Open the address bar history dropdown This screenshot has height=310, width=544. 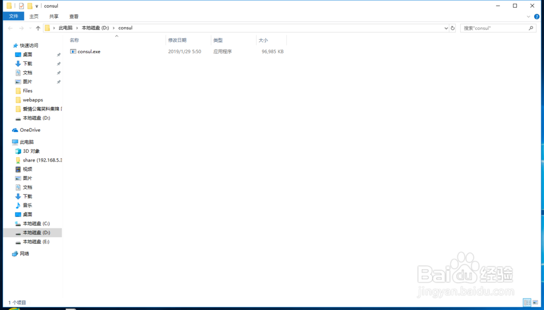[x=446, y=28]
